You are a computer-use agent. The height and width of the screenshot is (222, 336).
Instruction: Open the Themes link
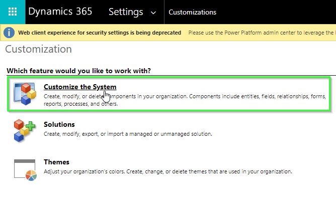click(x=56, y=162)
